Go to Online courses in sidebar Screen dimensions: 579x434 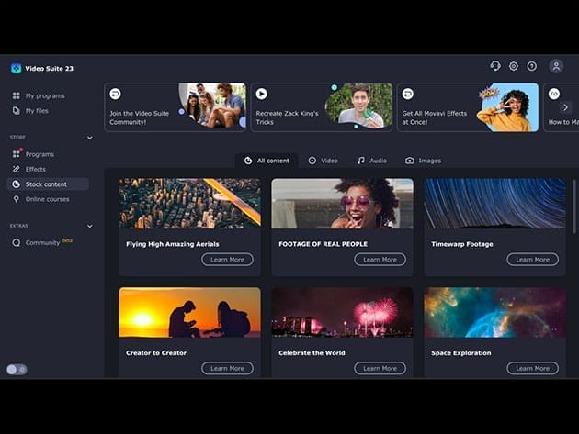coord(47,199)
